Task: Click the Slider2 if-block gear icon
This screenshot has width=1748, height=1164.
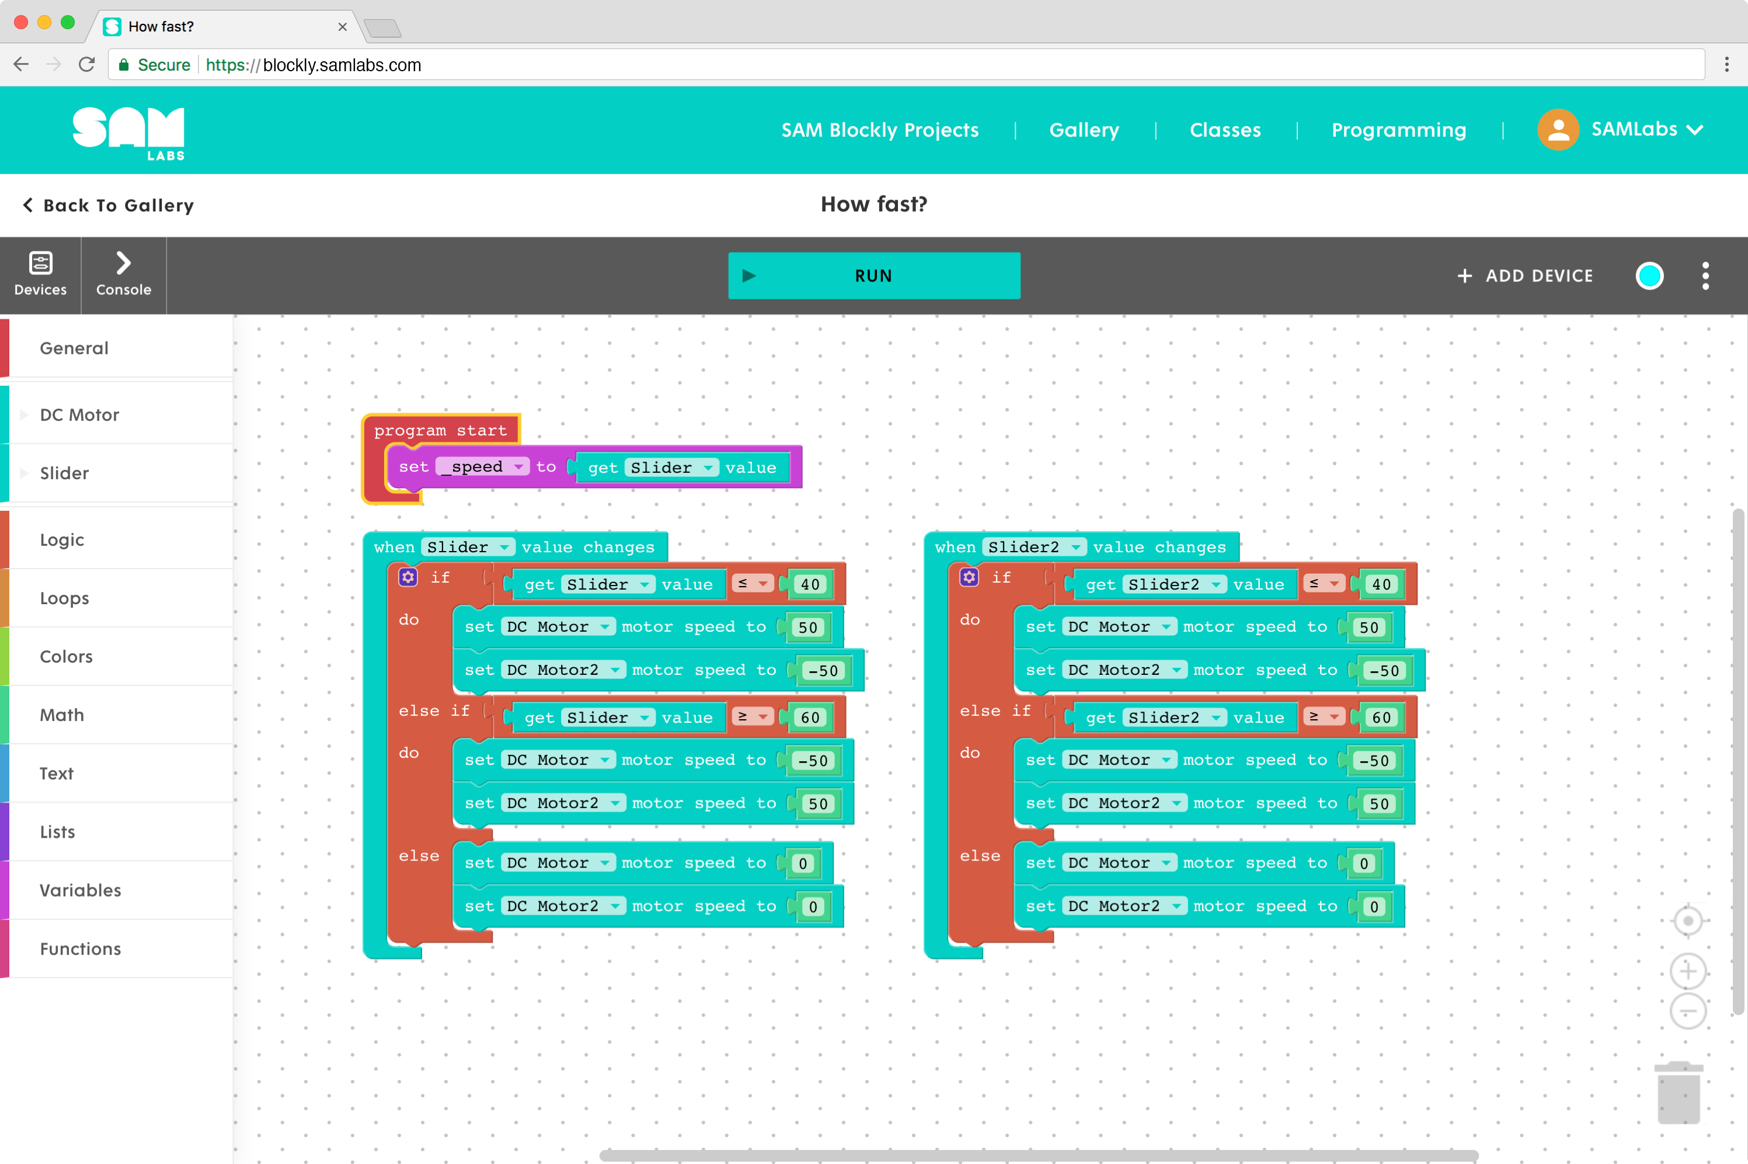Action: coord(969,577)
